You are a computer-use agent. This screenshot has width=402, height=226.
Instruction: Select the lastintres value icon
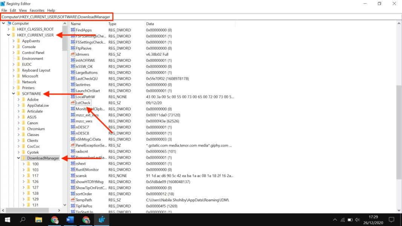pos(73,84)
